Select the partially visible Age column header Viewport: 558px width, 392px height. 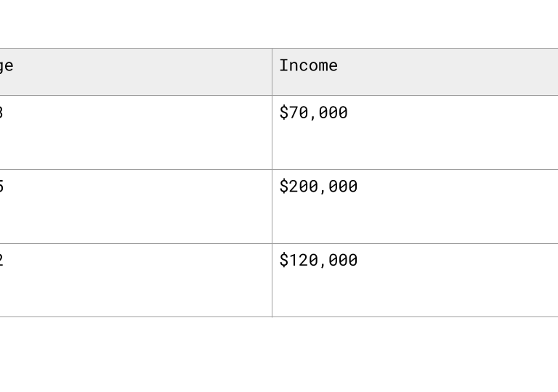pyautogui.click(x=7, y=65)
